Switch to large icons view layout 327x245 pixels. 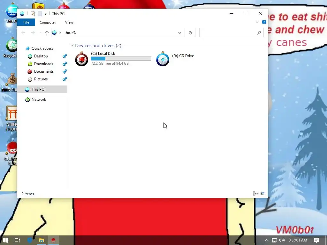263,194
